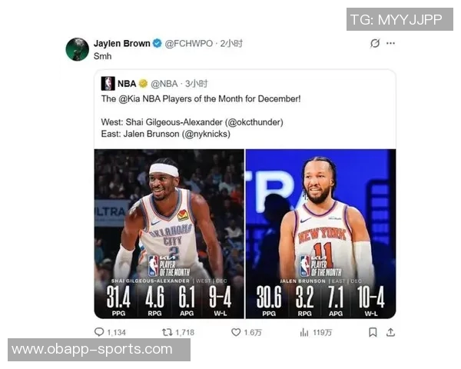This screenshot has width=461, height=369.
Task: Click the NBA gold verified badge
Action: click(143, 84)
